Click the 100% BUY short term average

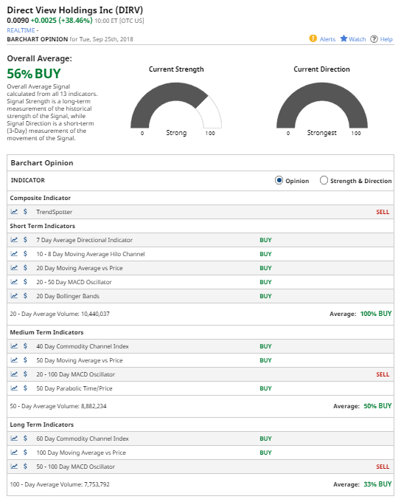coord(376,314)
